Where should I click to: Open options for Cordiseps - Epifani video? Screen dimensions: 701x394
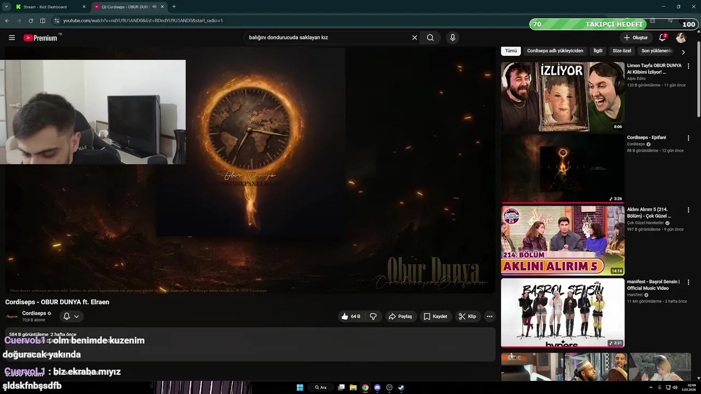pyautogui.click(x=688, y=138)
